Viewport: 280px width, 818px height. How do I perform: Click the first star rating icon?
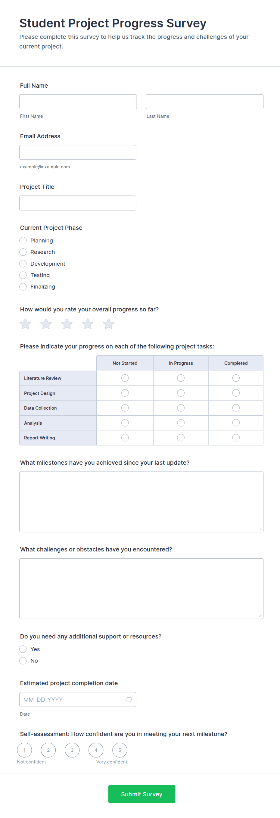[x=25, y=324]
